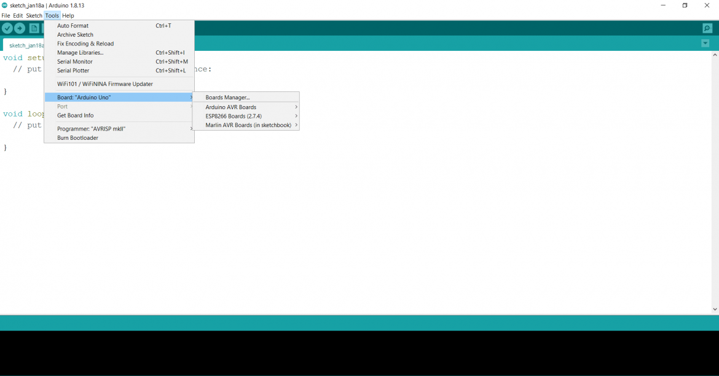Screen dimensions: 719x376
Task: Click the Upload arrow icon
Action: coord(20,28)
